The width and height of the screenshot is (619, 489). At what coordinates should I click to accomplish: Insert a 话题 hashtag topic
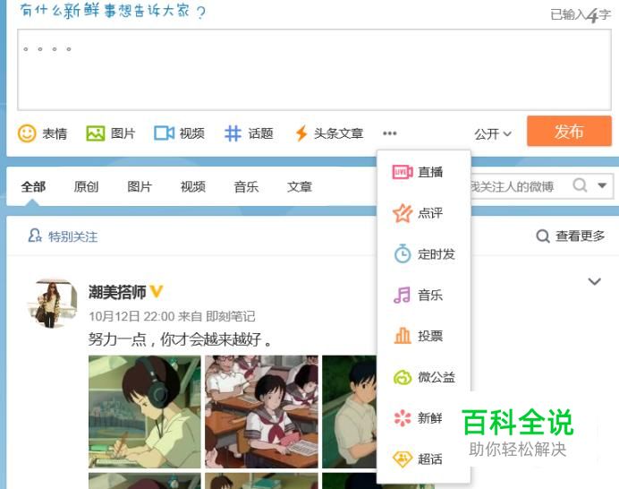coord(249,133)
